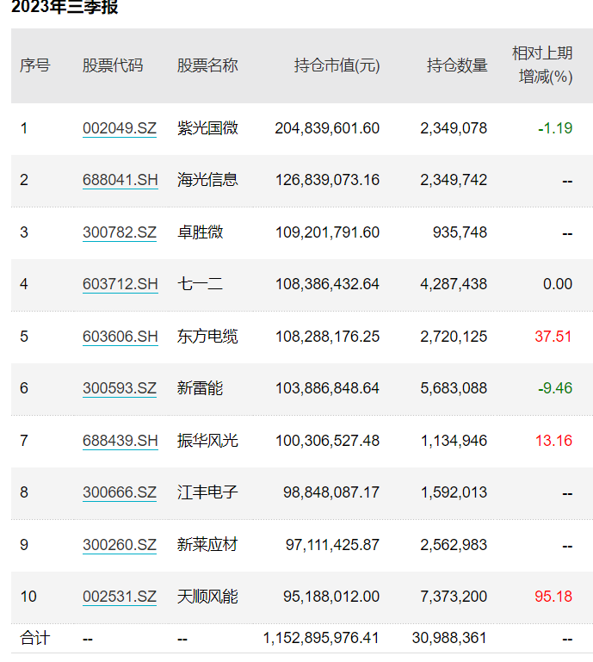Screen dimensions: 593x662
Task: Open stock code link 300666.SZ
Action: click(x=120, y=492)
